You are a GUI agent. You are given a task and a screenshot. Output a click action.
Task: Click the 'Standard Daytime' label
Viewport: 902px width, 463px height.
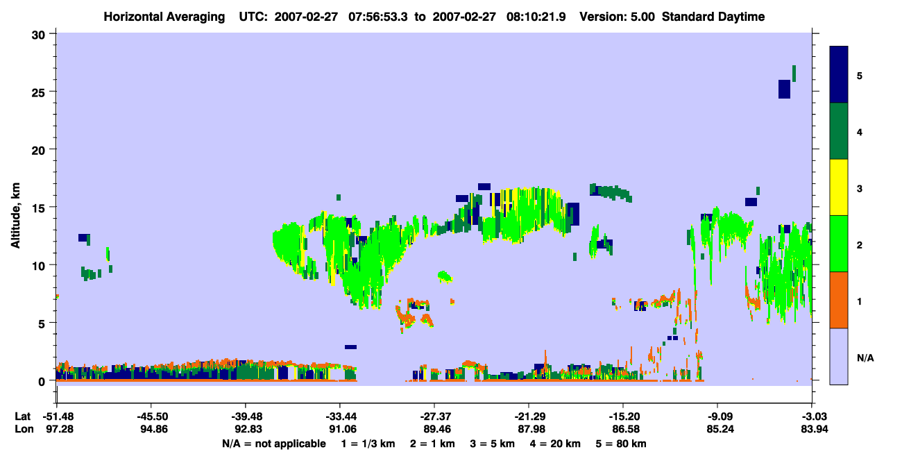(713, 17)
